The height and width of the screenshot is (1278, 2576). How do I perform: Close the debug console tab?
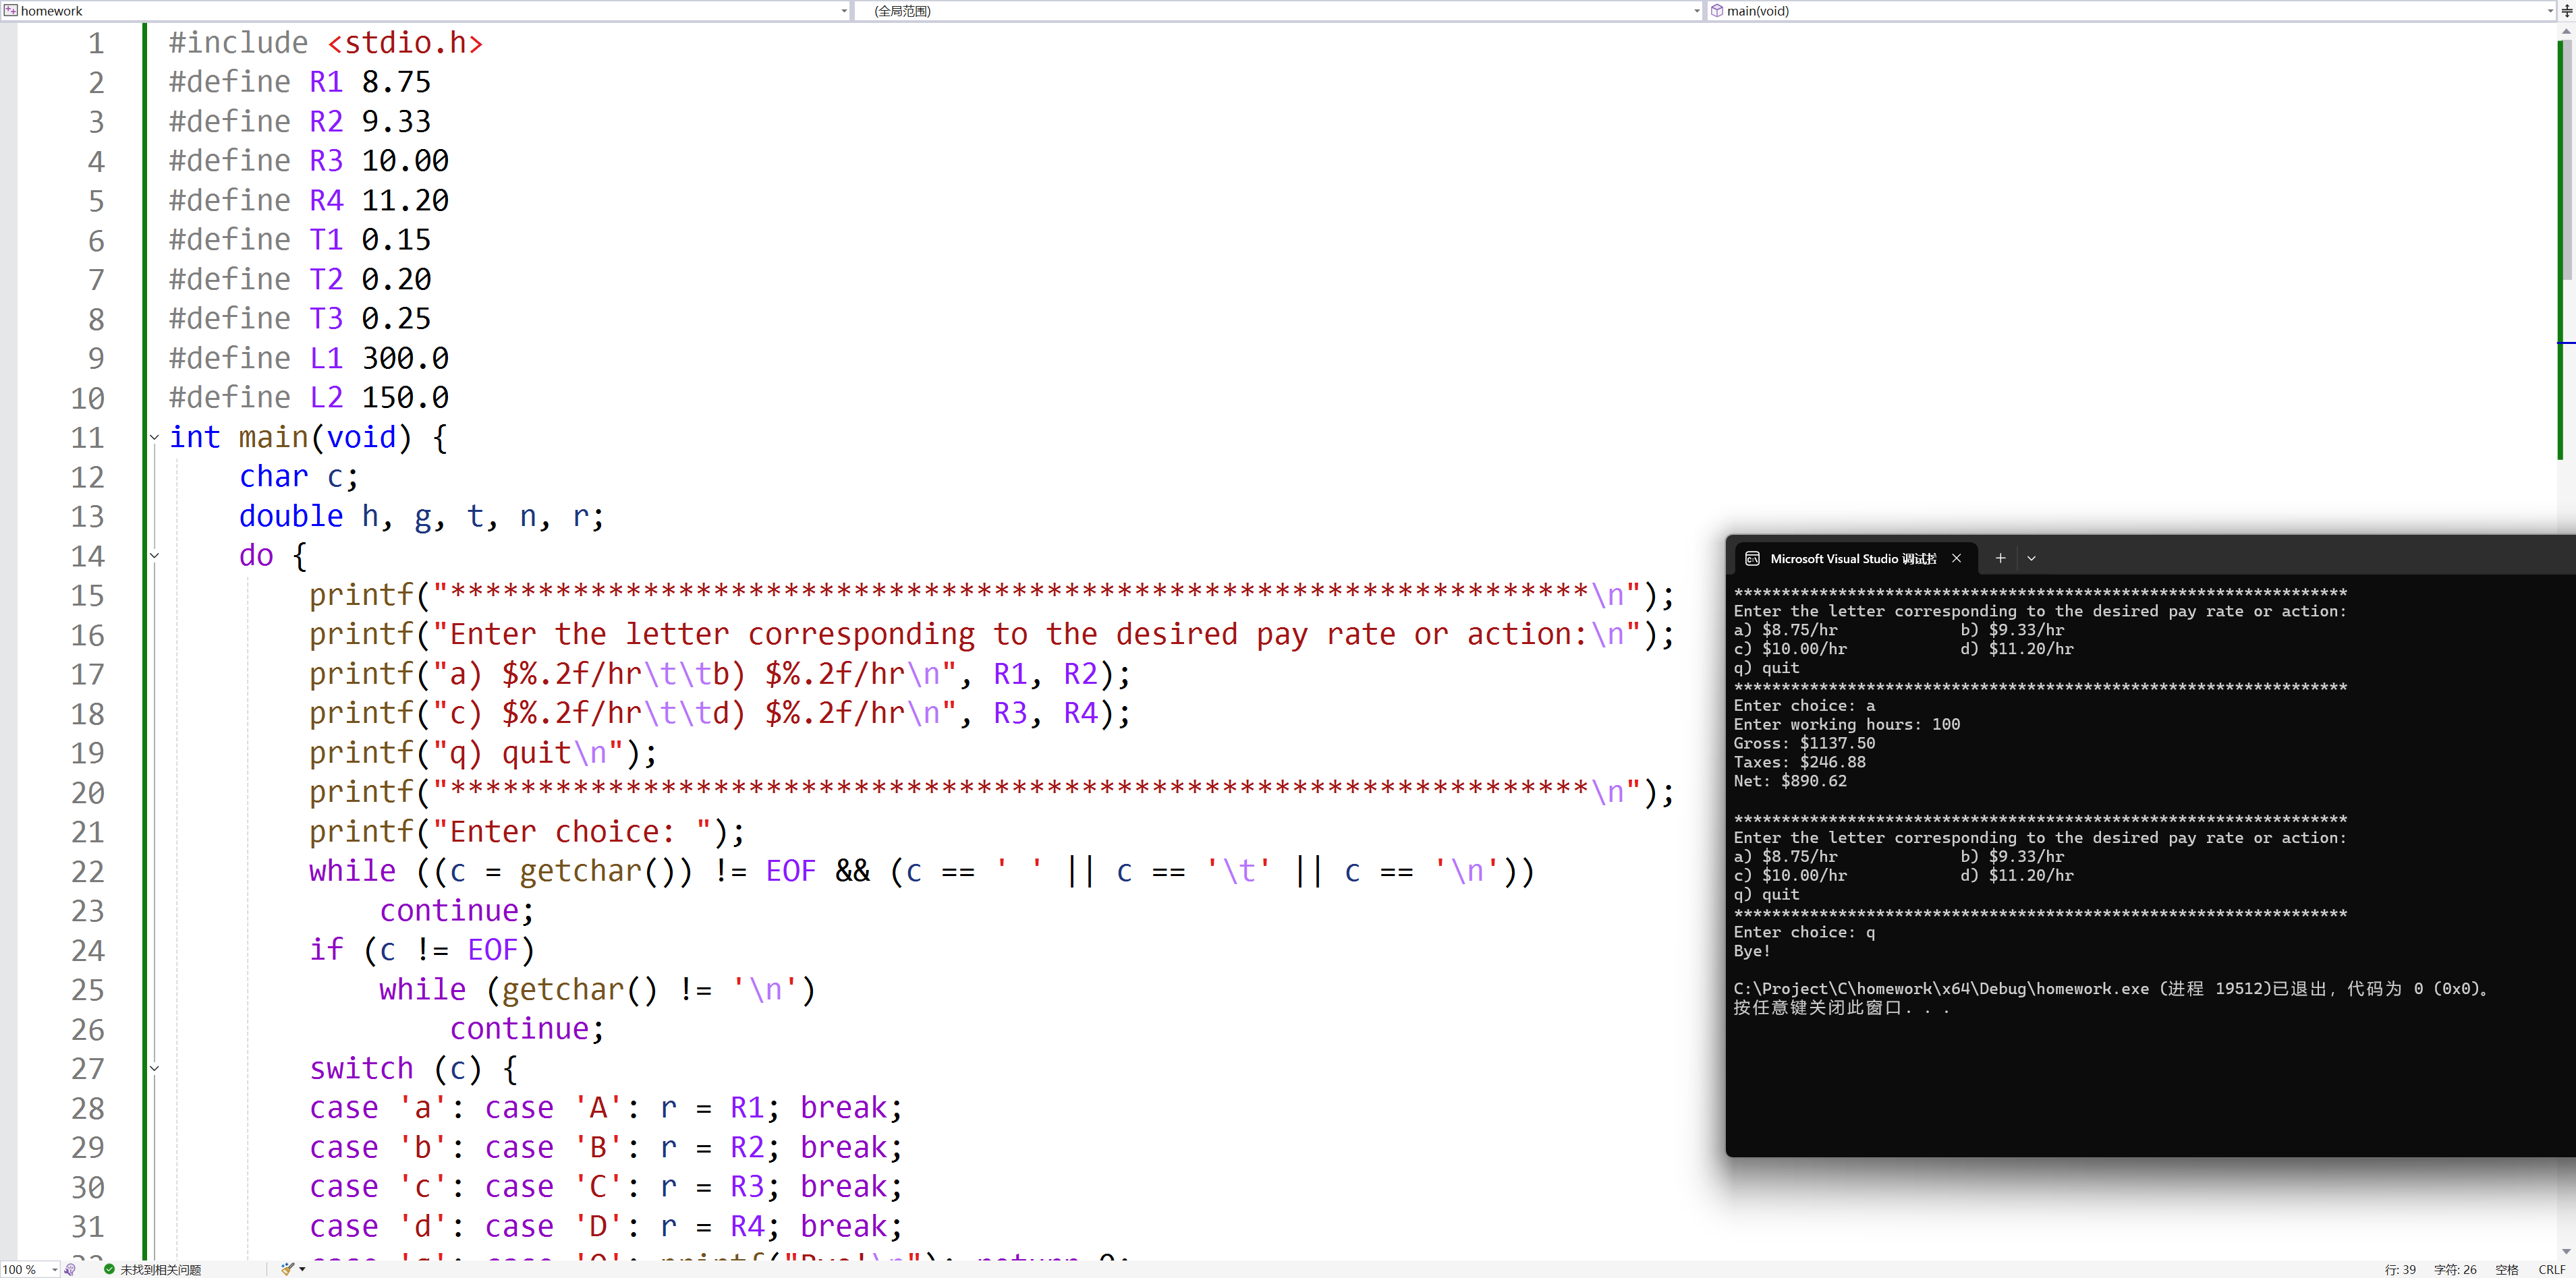[1956, 558]
